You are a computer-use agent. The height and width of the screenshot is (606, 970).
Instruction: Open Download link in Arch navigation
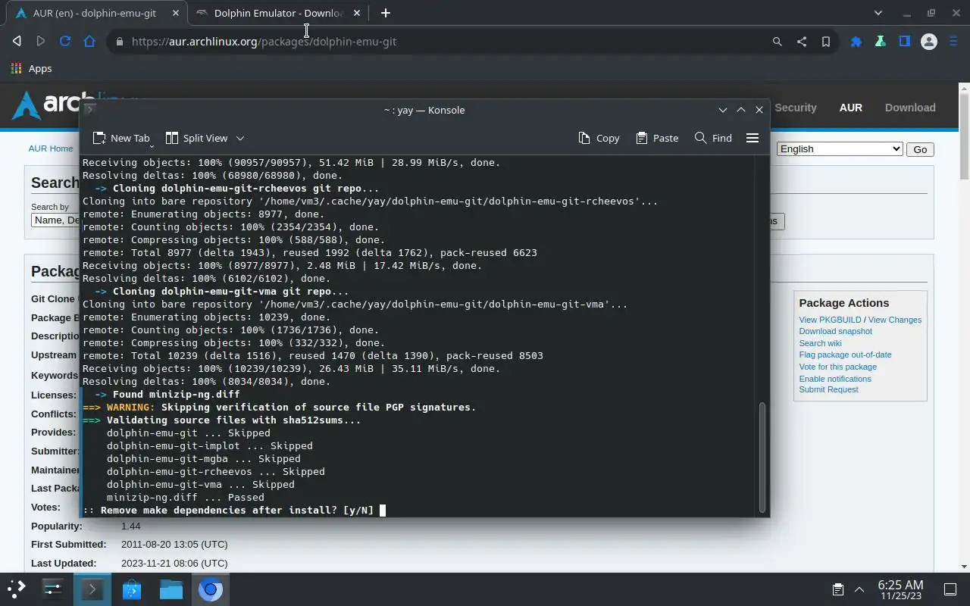coord(910,108)
